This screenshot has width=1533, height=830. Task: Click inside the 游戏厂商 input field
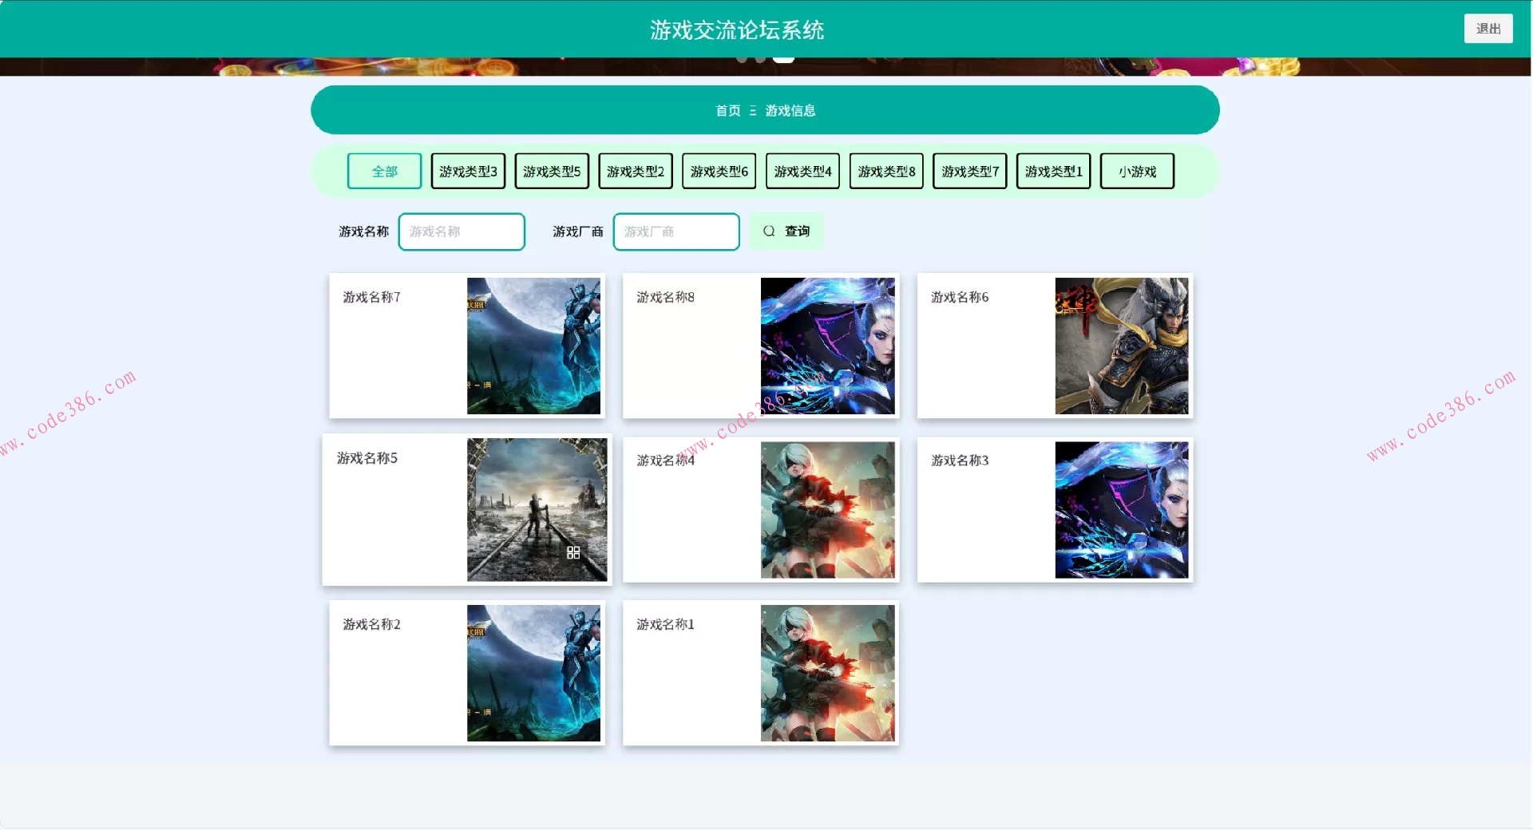pos(675,231)
